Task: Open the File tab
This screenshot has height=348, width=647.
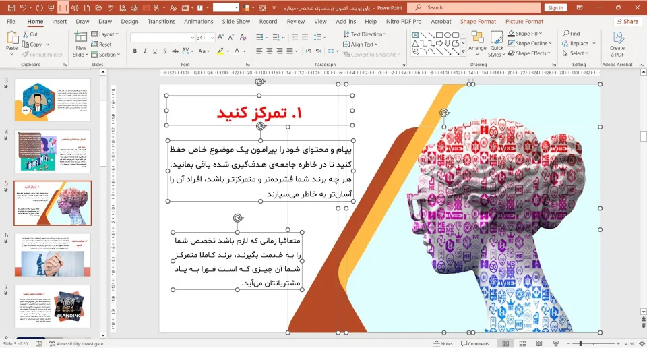Action: (x=11, y=22)
